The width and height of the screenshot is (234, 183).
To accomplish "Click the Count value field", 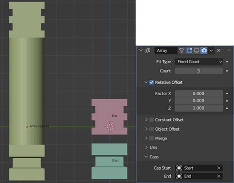I will pos(199,71).
